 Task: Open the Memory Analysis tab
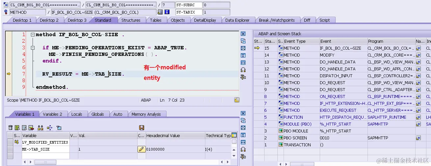coord(146,114)
